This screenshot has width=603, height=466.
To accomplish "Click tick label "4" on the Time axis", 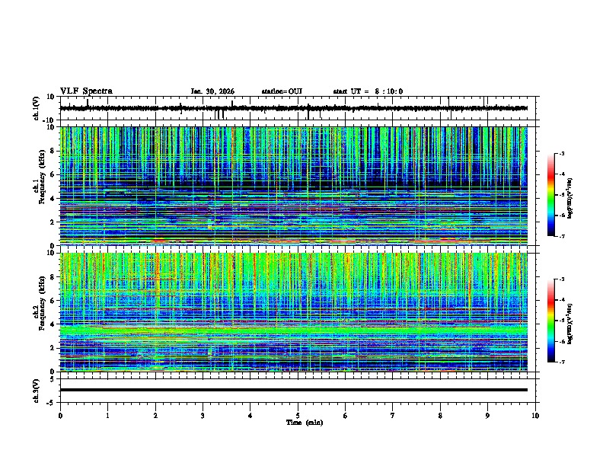I will tap(250, 416).
